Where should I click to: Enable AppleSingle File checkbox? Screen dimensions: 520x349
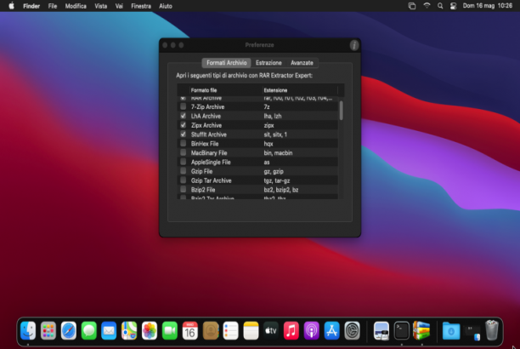(183, 162)
